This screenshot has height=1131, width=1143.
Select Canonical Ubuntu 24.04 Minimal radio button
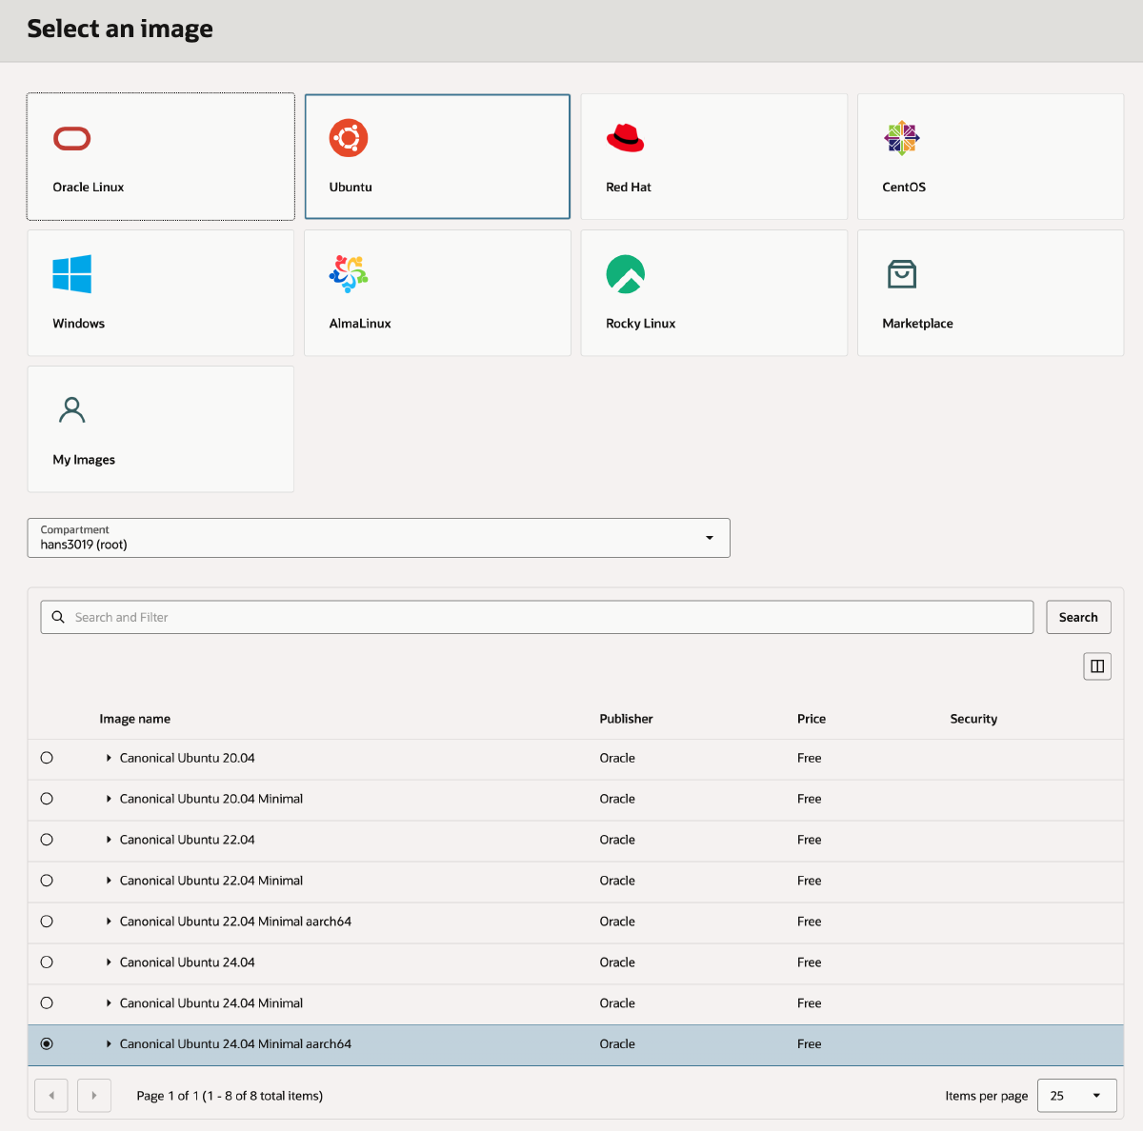[47, 1003]
